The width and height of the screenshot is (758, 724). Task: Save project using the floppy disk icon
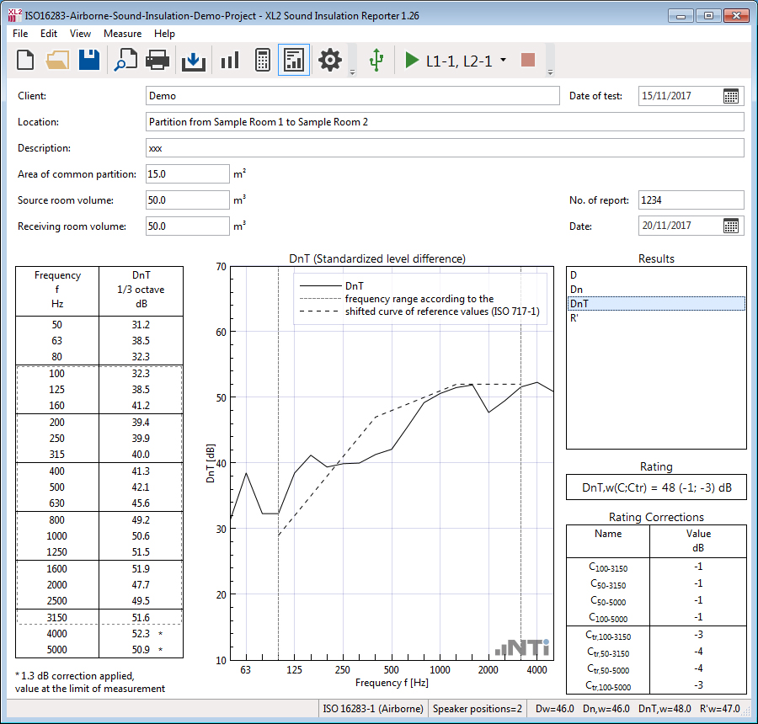(89, 61)
